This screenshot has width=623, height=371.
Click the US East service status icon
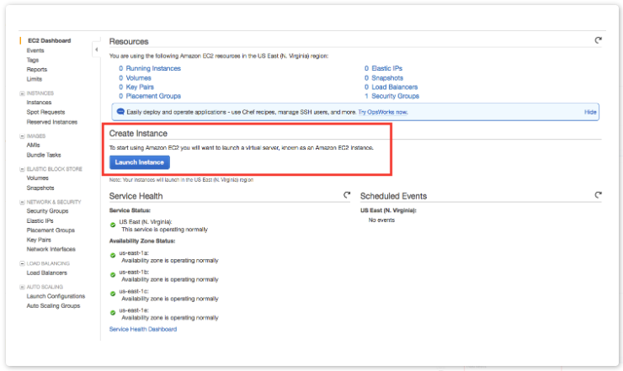tap(113, 225)
